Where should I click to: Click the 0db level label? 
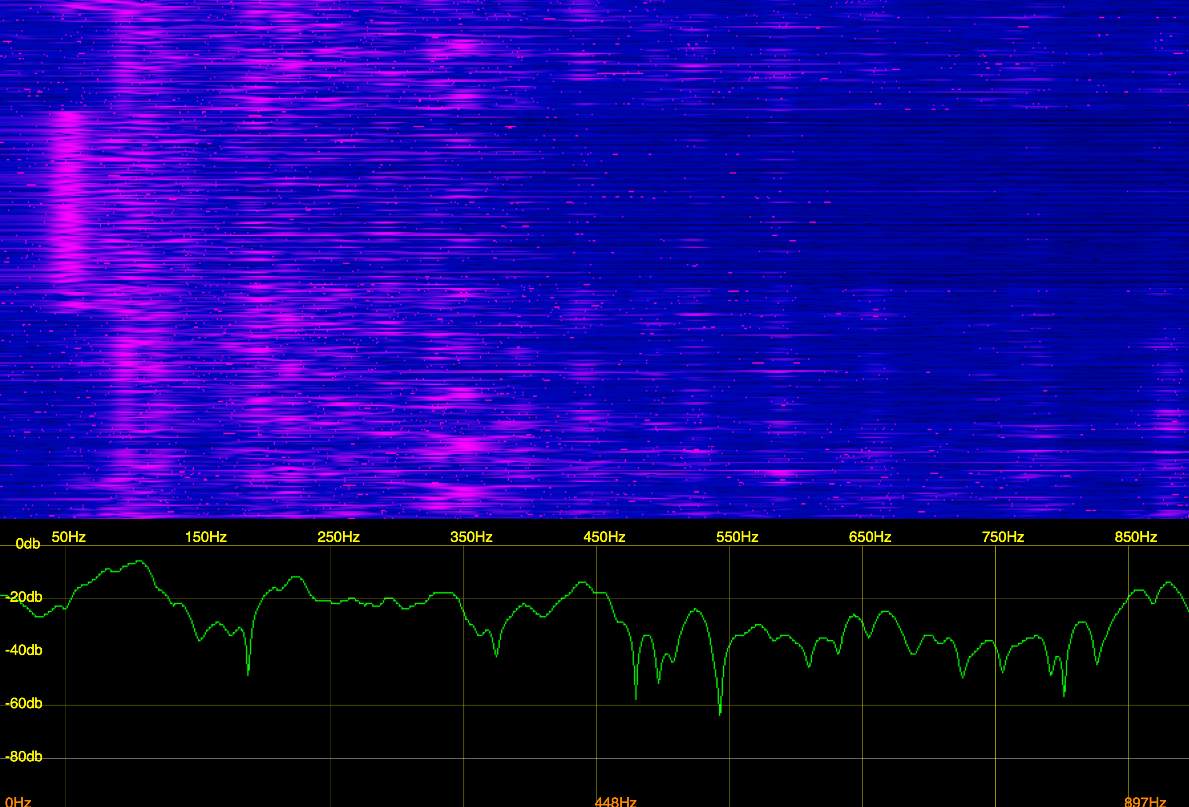[x=27, y=544]
